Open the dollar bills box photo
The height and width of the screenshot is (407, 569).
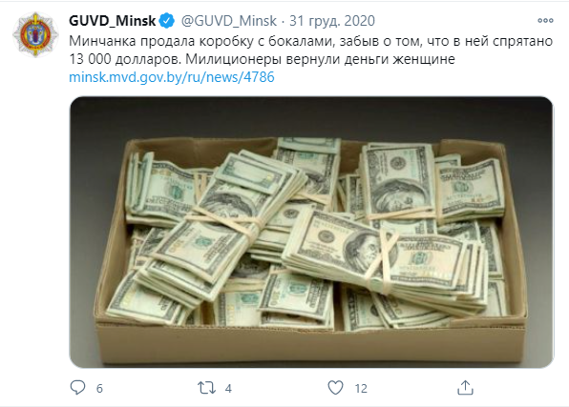click(x=311, y=233)
